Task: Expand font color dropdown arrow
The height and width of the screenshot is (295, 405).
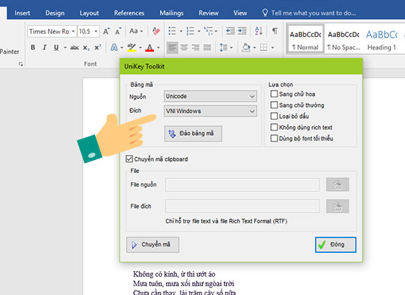Action: click(158, 48)
